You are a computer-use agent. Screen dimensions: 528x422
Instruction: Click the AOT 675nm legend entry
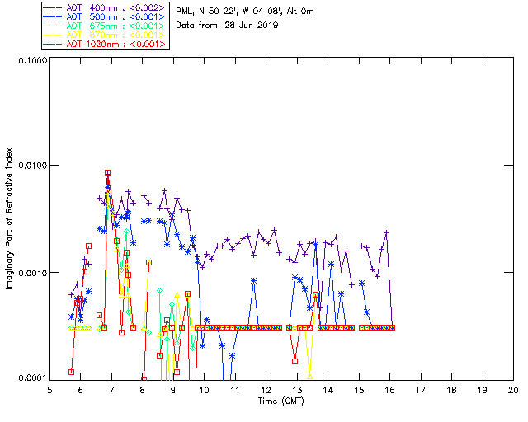pyautogui.click(x=105, y=26)
